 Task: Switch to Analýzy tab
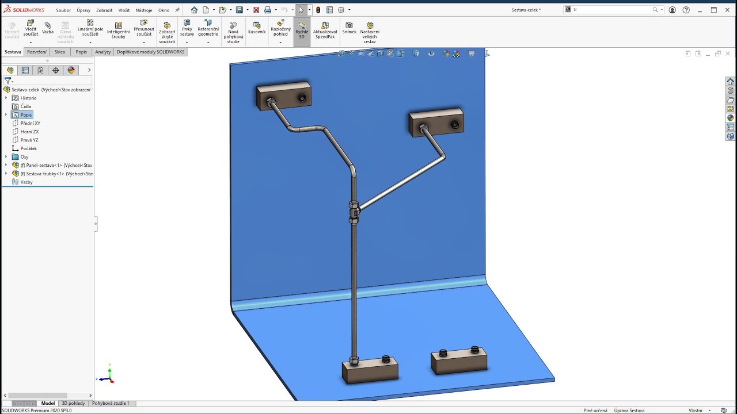click(103, 52)
